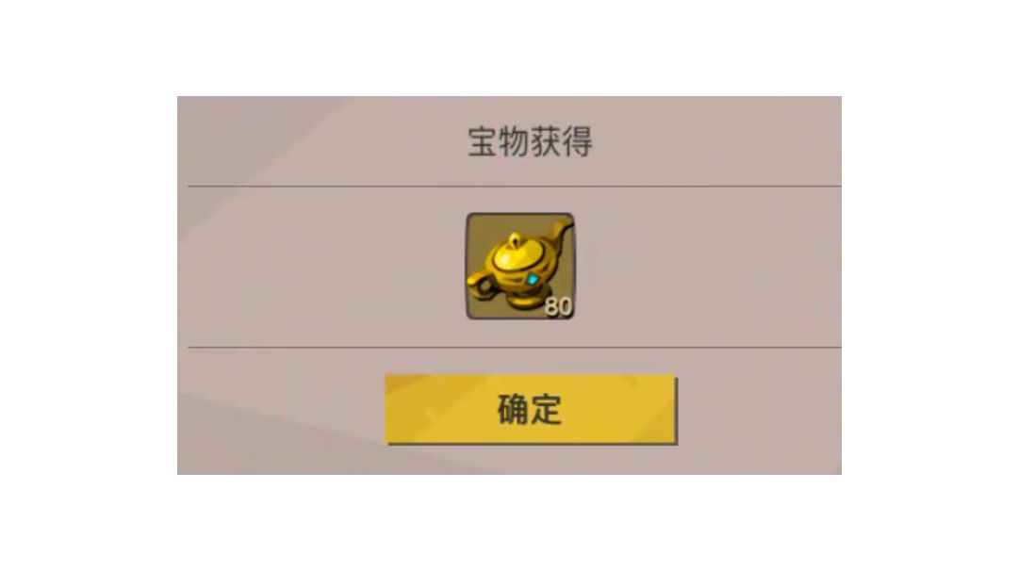Tap the 宝物 characters in the header
This screenshot has width=1018, height=571.
pos(498,142)
